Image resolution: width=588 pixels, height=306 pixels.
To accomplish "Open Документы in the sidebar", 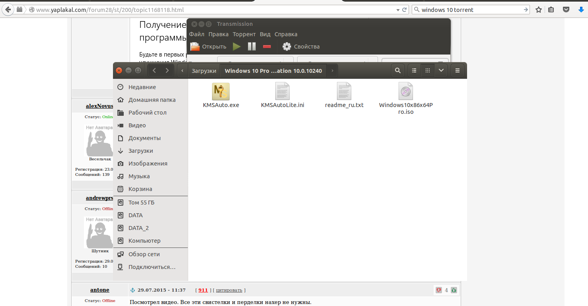I will pyautogui.click(x=150, y=138).
